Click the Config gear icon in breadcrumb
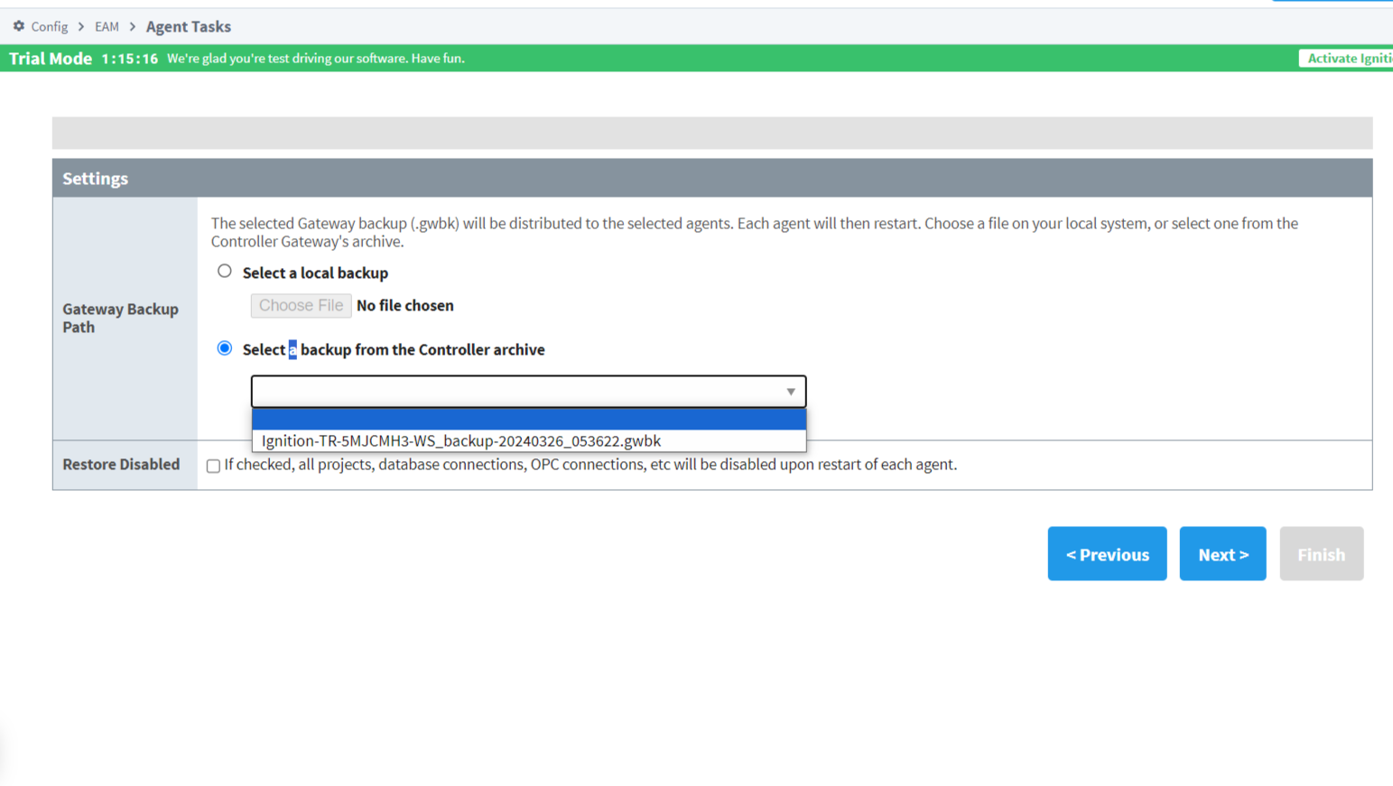 pos(18,26)
